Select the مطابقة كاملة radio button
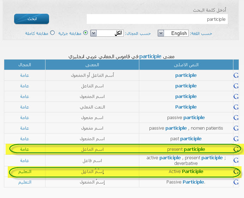Viewport: 244px width, 198px height. 53,33
